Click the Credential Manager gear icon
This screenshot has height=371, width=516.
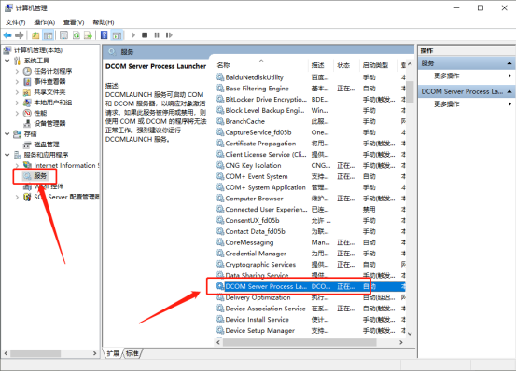[x=219, y=254]
